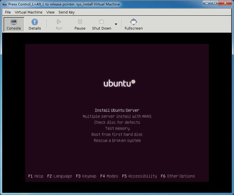Screen dimensions: 234x195
Task: Select Multiple server install with MAAS
Action: (117, 116)
